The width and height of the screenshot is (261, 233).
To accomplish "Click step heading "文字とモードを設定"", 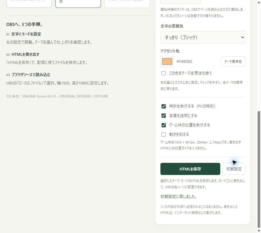I will point(26,34).
